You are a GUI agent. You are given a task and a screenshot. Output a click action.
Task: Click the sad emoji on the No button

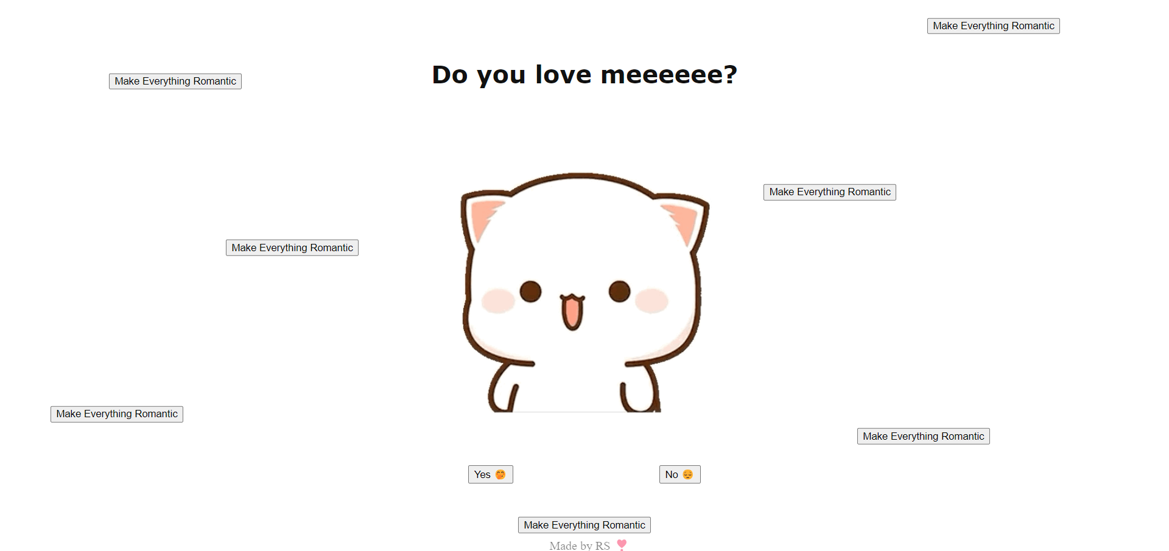click(x=688, y=474)
